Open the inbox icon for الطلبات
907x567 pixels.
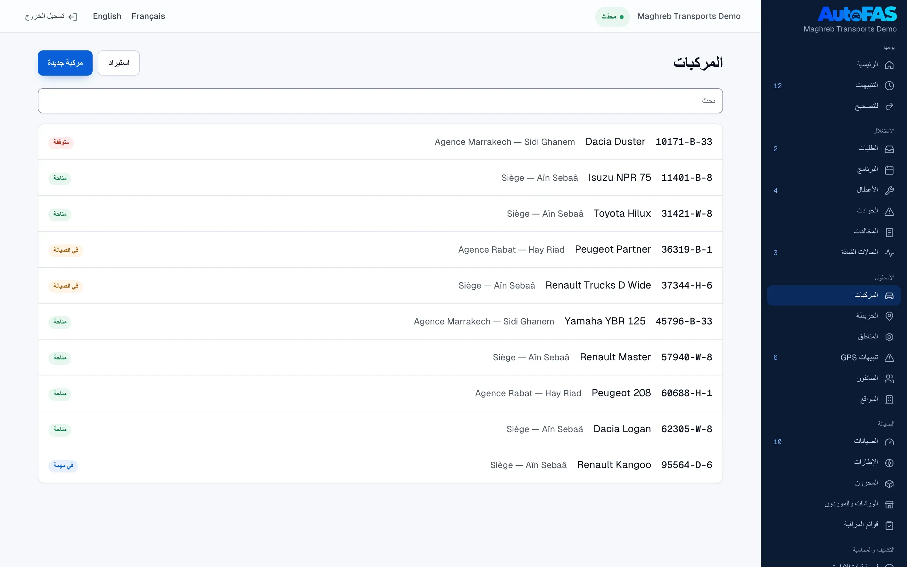[x=889, y=149]
